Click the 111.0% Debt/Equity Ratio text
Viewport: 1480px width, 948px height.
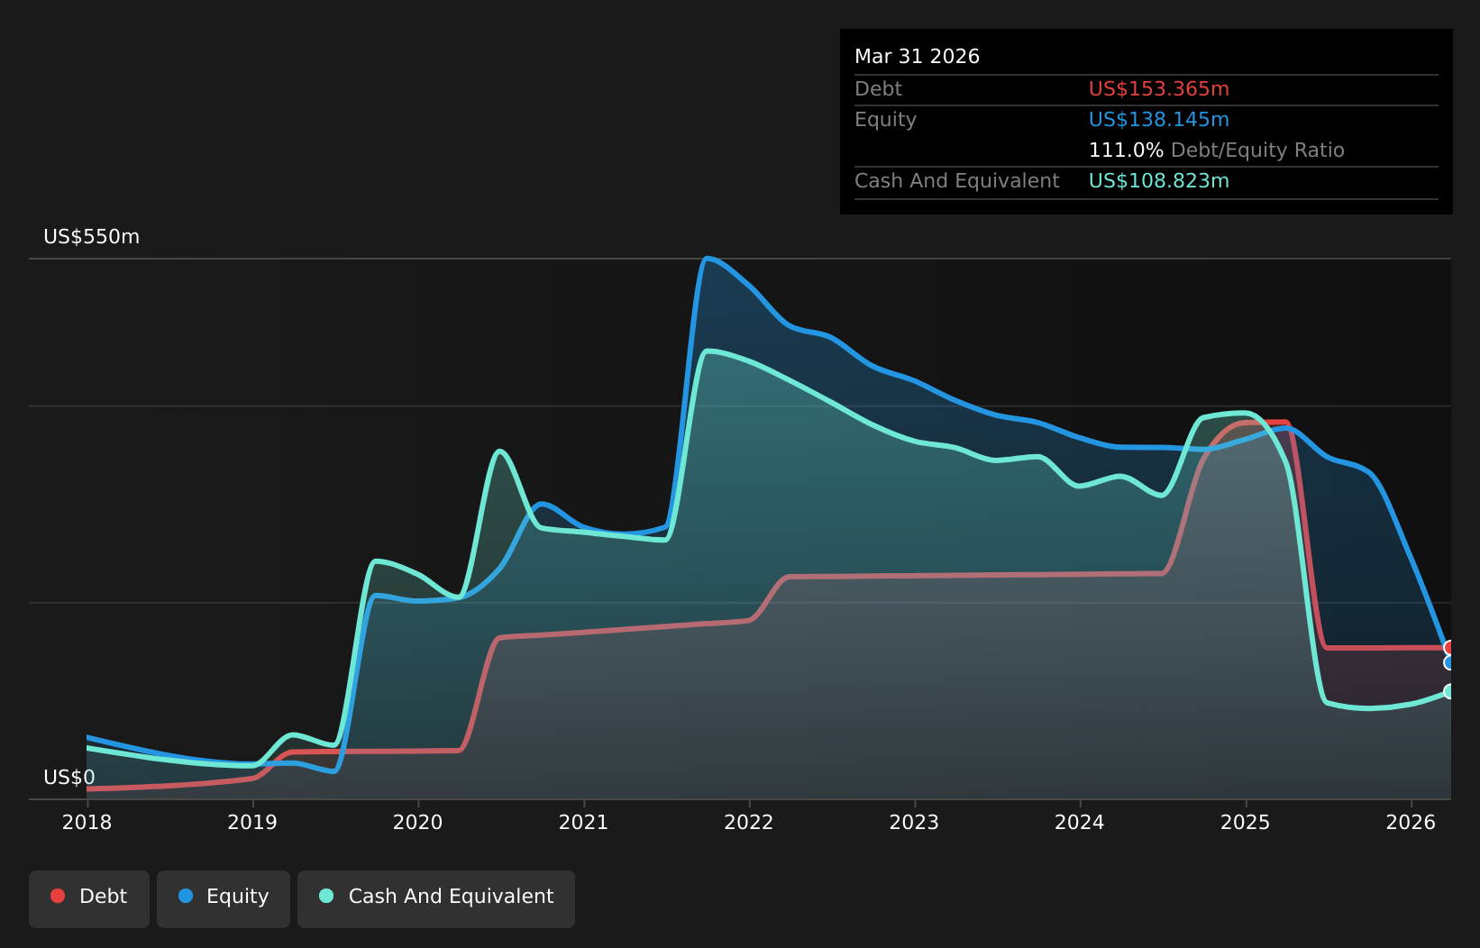(x=1217, y=150)
